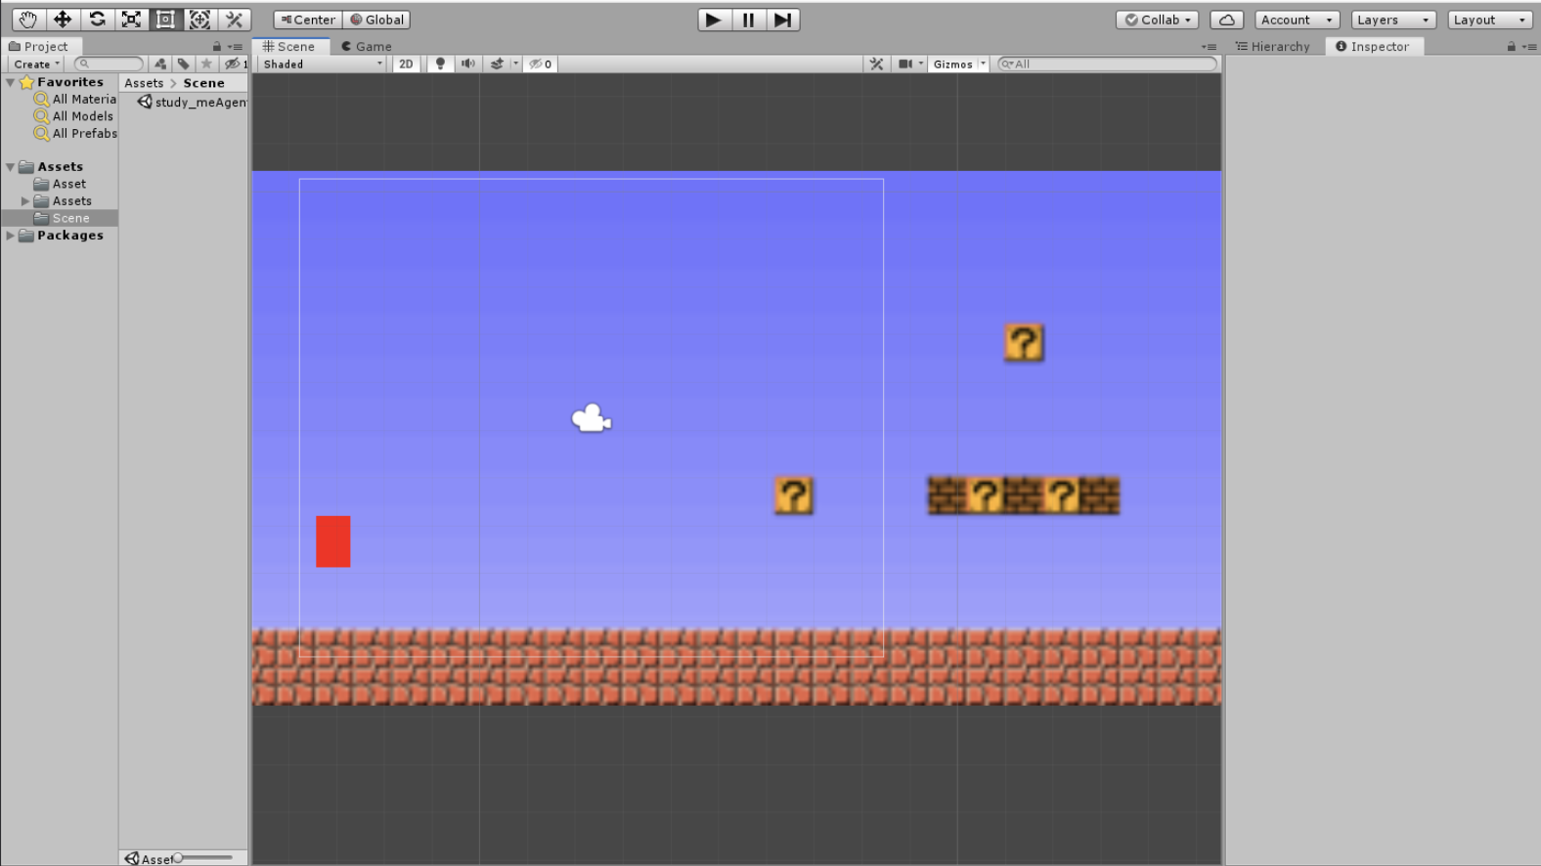Select All Models favorite search
The width and height of the screenshot is (1541, 866).
73,115
